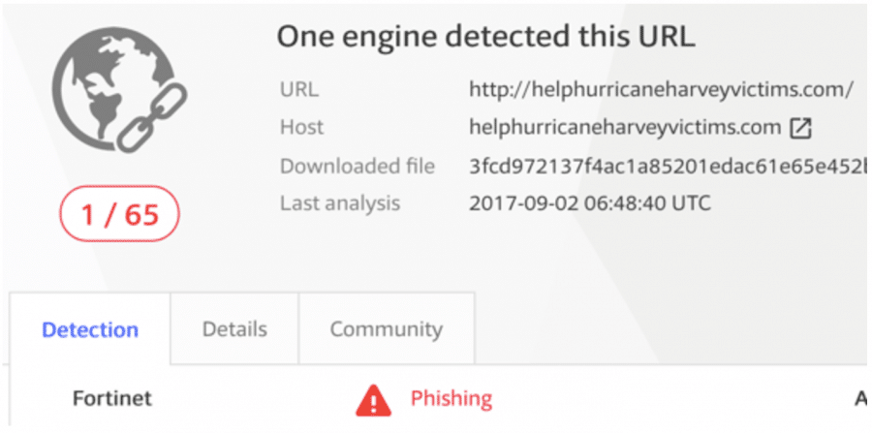Click the red phishing warning triangle icon
Viewport: 872px width, 433px height.
coord(374,400)
